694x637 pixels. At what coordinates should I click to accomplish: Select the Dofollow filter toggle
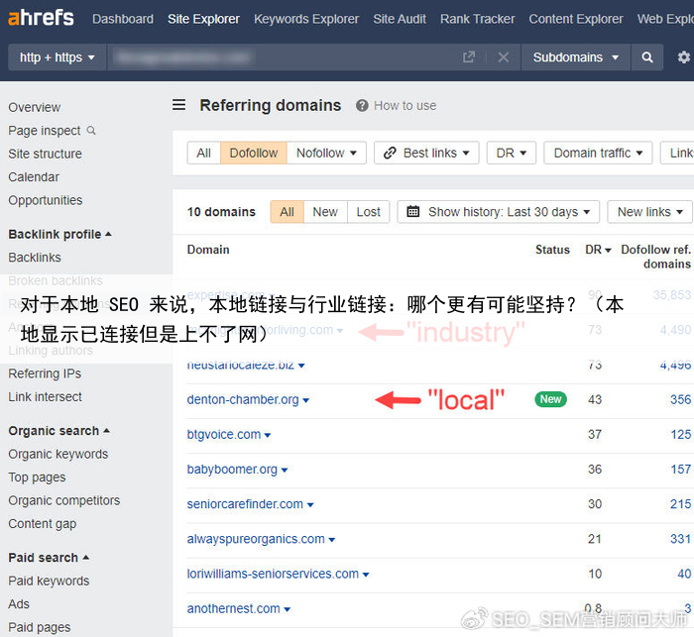coord(254,153)
